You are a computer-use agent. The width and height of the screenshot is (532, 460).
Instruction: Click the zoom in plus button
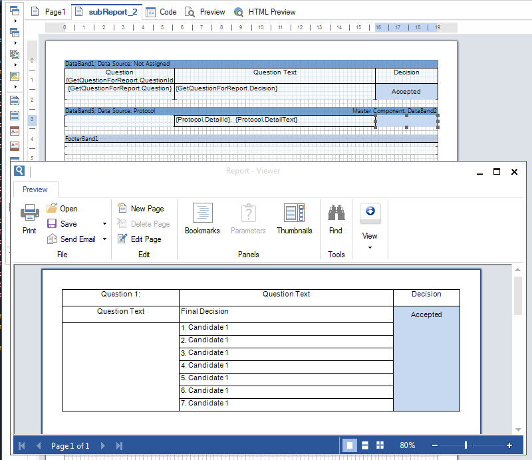click(509, 445)
